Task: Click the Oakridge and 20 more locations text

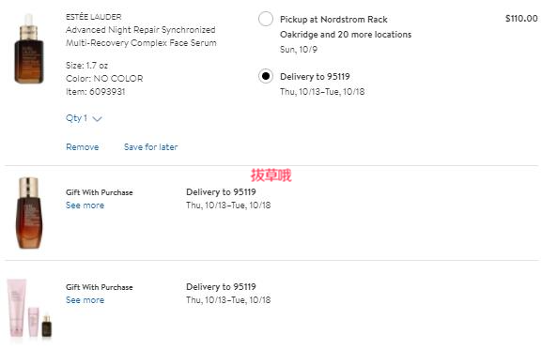Action: tap(346, 35)
